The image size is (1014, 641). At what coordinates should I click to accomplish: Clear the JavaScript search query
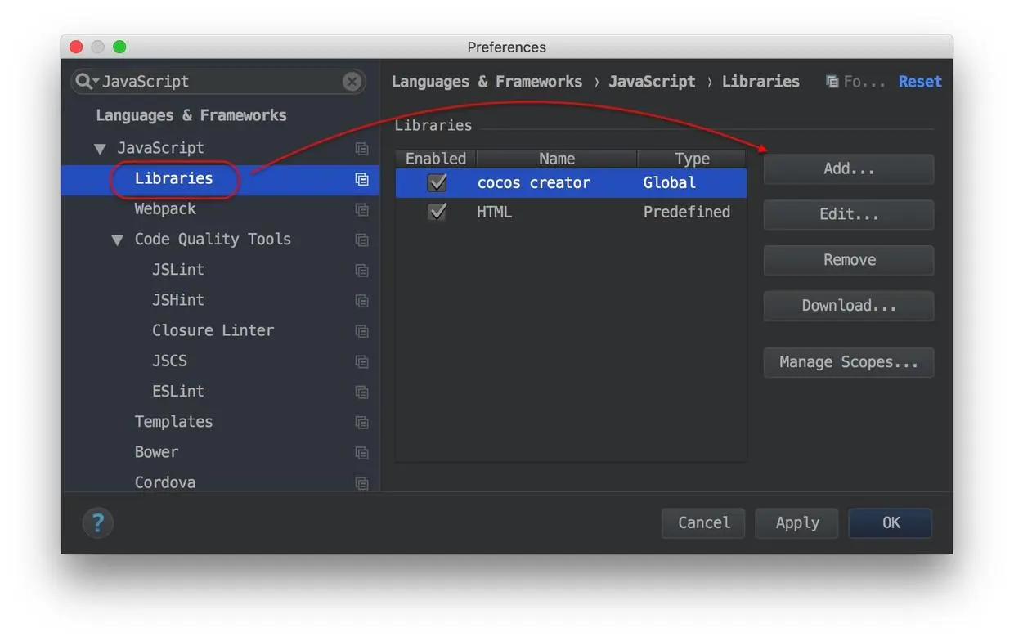(x=352, y=81)
